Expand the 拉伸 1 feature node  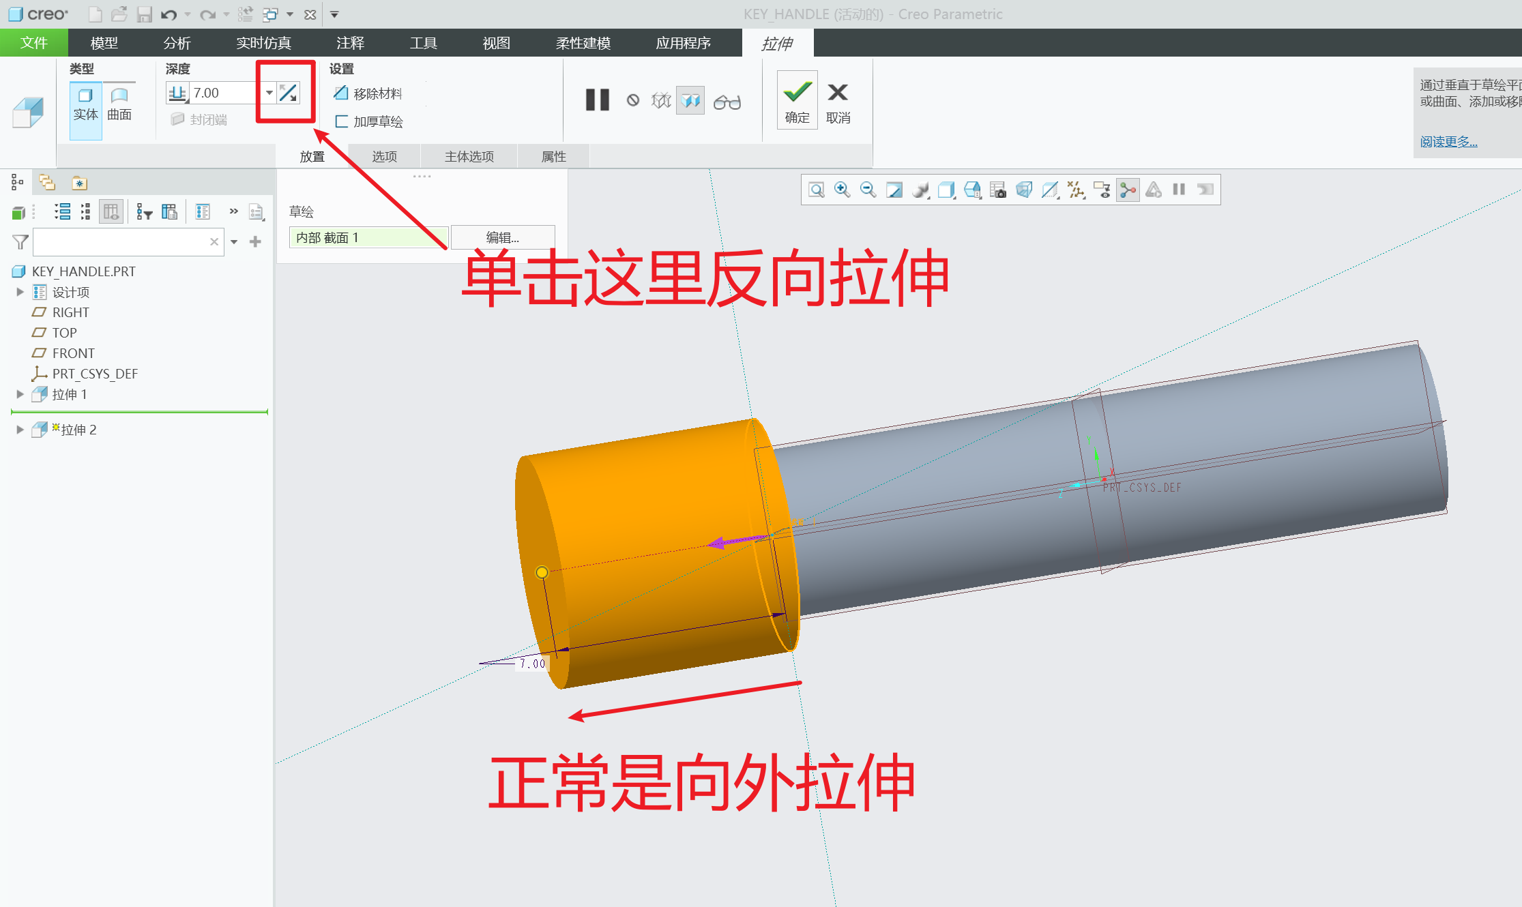tap(20, 393)
